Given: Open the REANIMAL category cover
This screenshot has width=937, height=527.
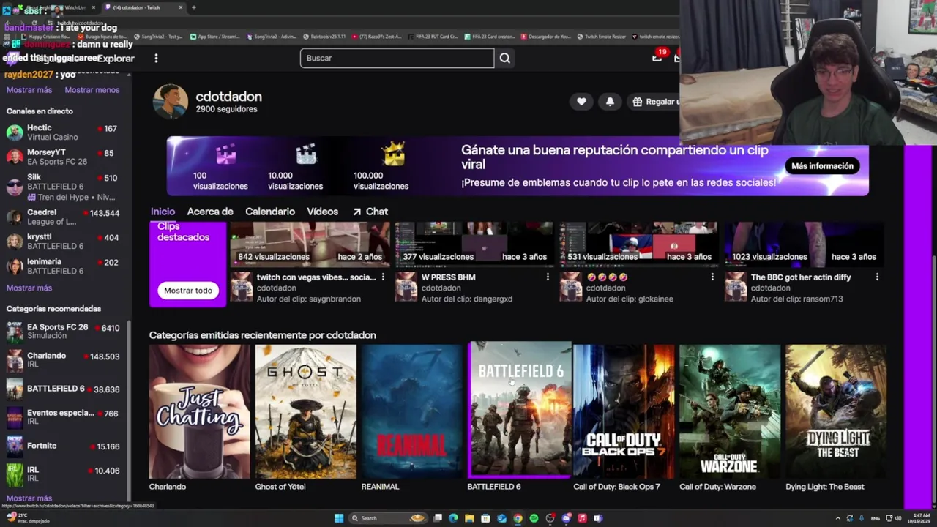Looking at the screenshot, I should coord(411,411).
